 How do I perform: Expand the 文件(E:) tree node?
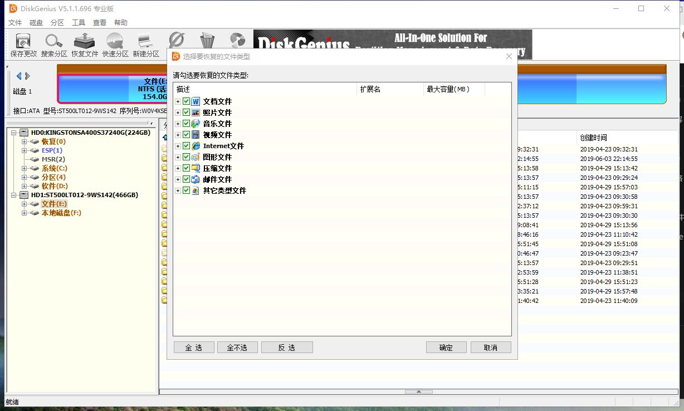click(23, 204)
